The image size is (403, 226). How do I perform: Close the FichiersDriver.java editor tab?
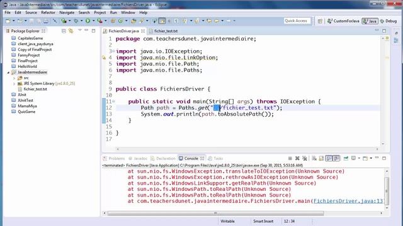tap(143, 31)
